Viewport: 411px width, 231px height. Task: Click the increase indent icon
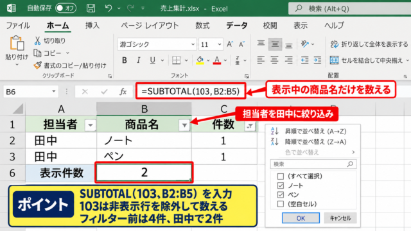coord(317,60)
